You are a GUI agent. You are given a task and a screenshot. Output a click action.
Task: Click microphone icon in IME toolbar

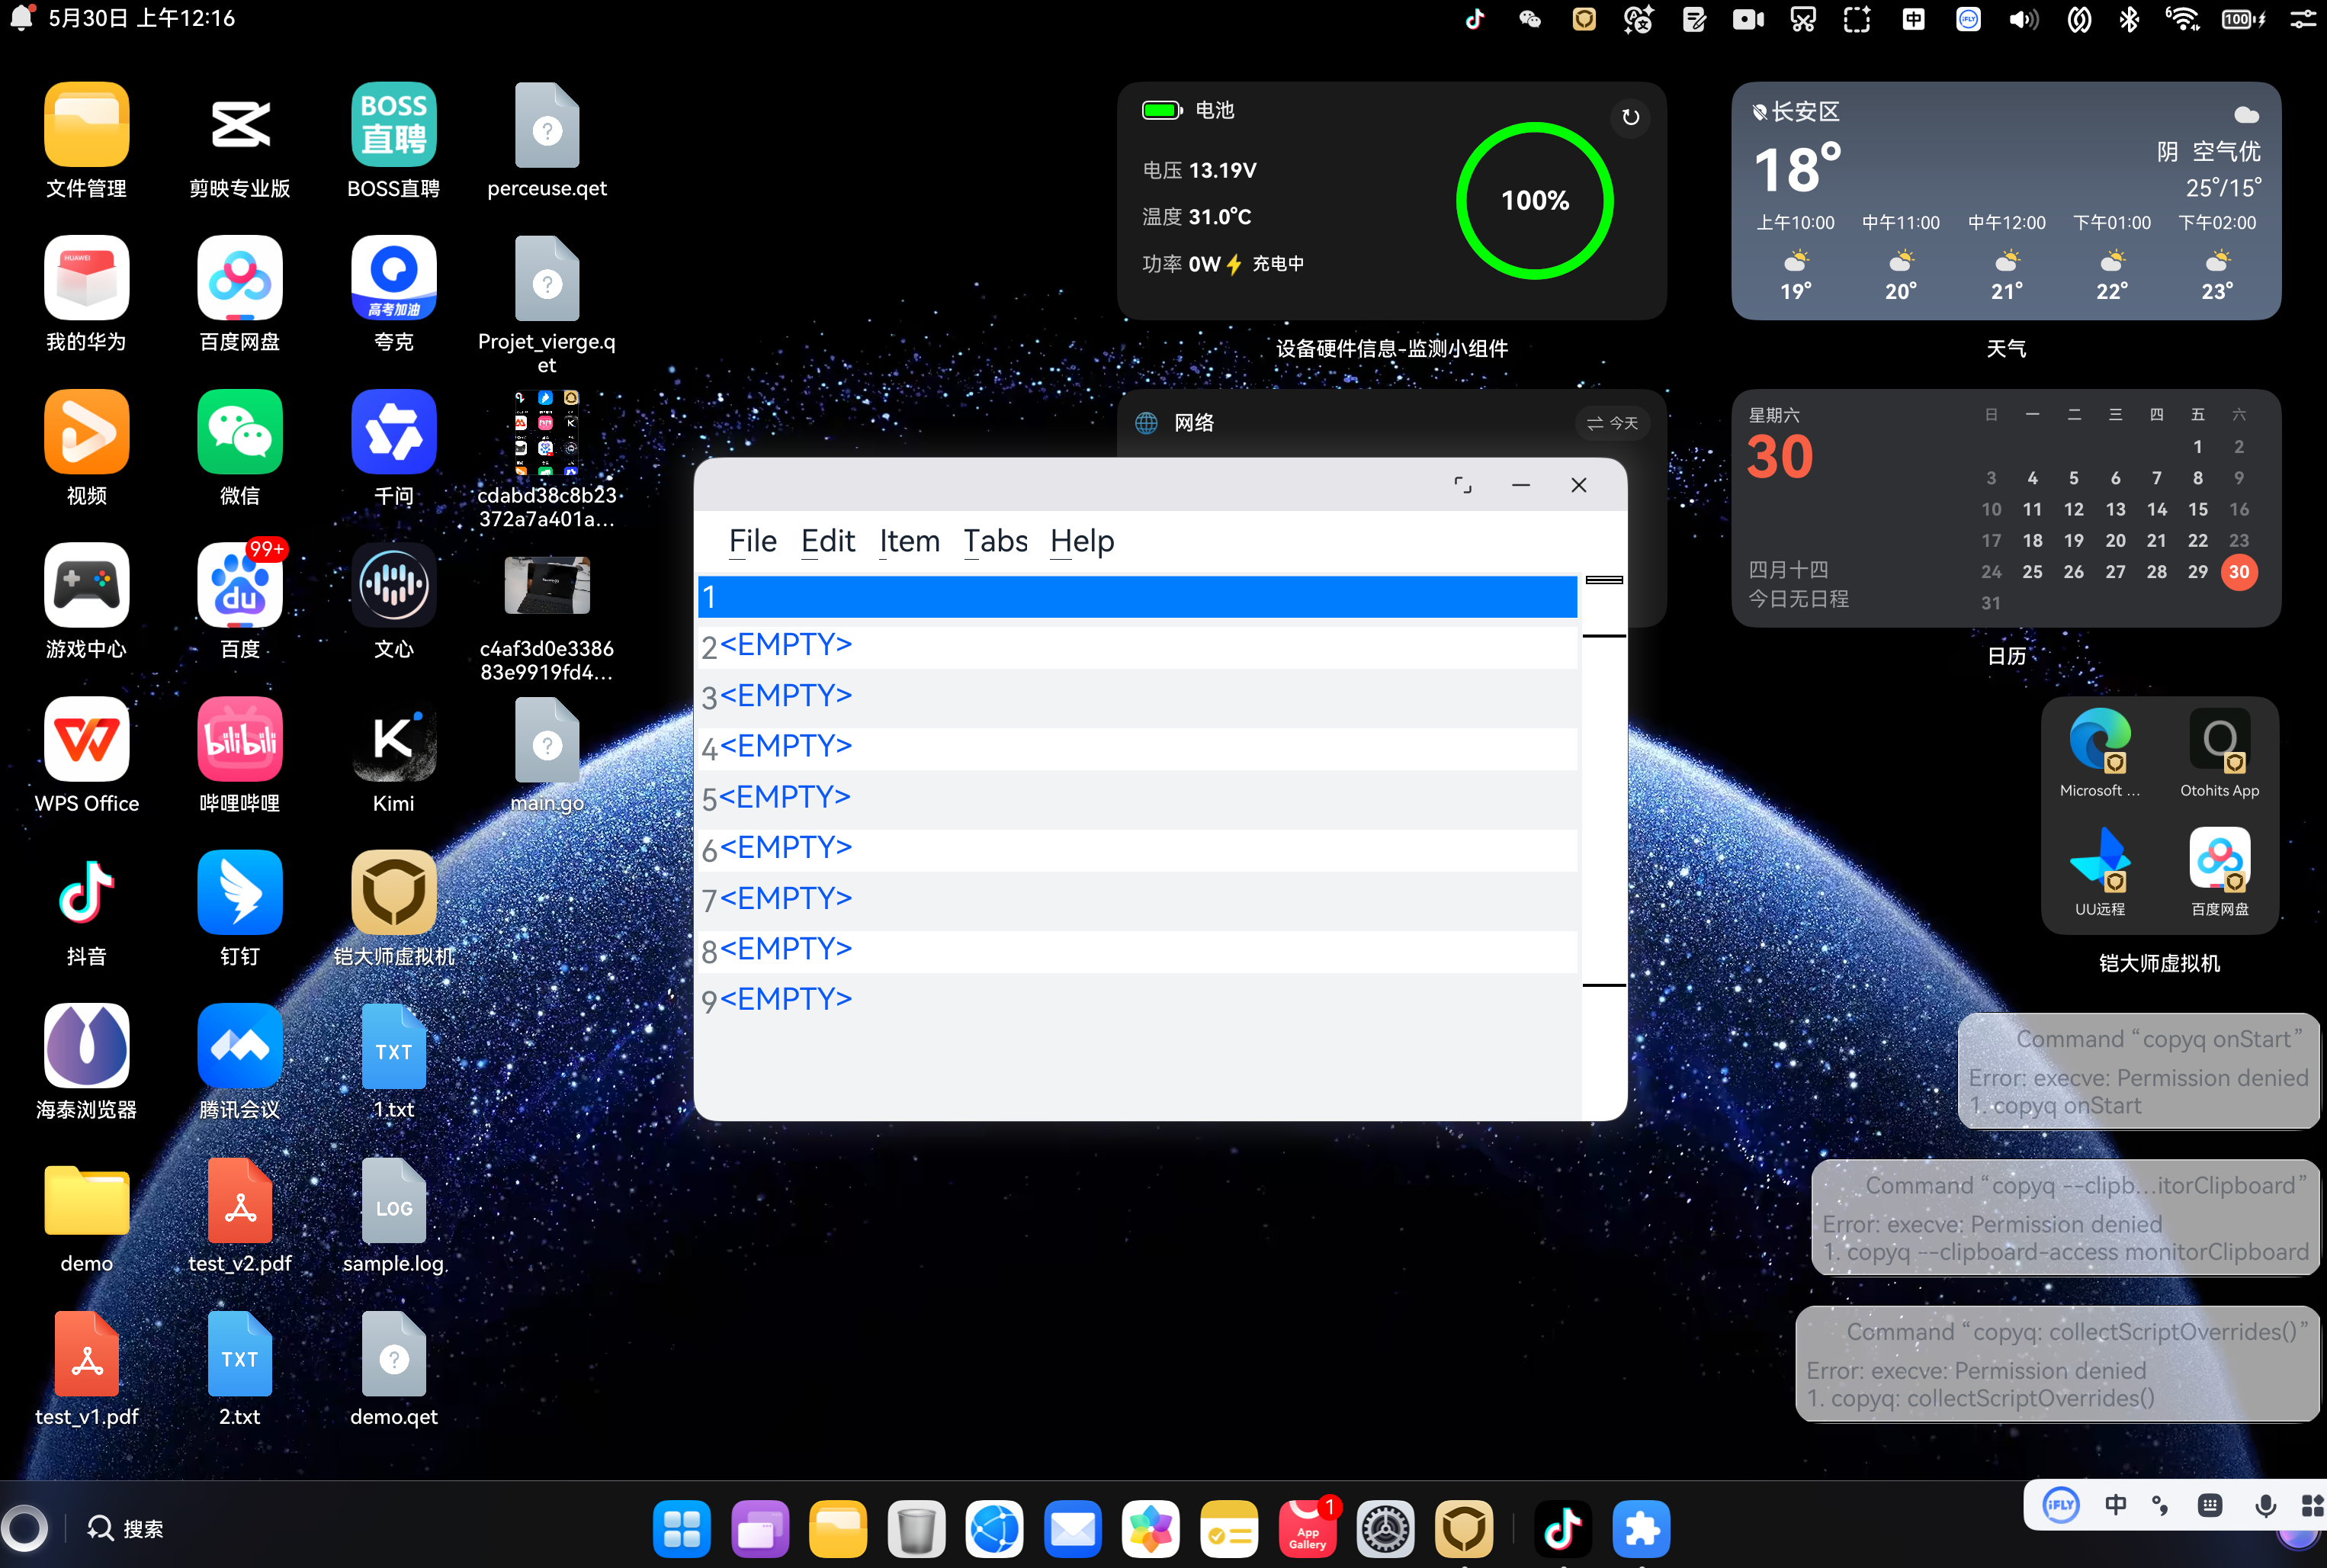click(x=2266, y=1505)
